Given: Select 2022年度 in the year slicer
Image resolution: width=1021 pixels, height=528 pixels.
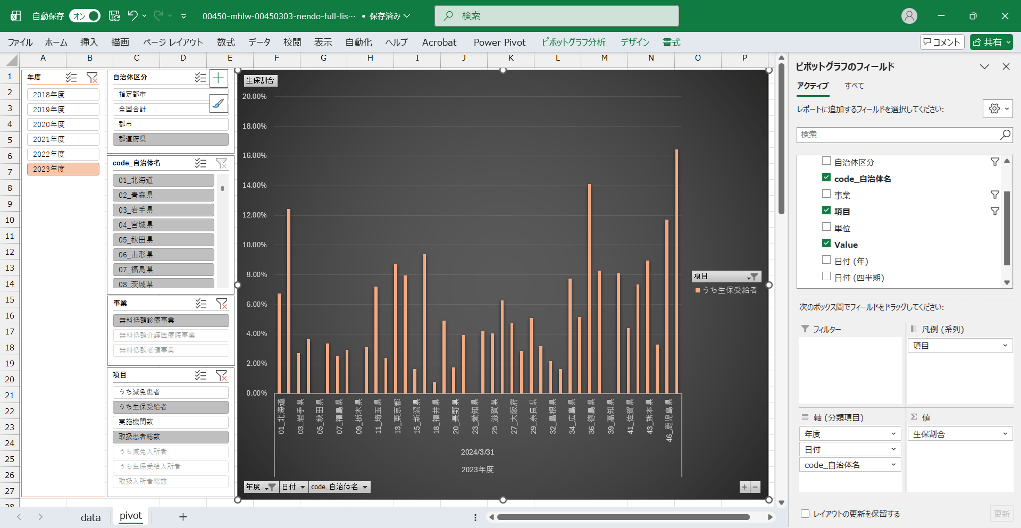Looking at the screenshot, I should pos(63,154).
